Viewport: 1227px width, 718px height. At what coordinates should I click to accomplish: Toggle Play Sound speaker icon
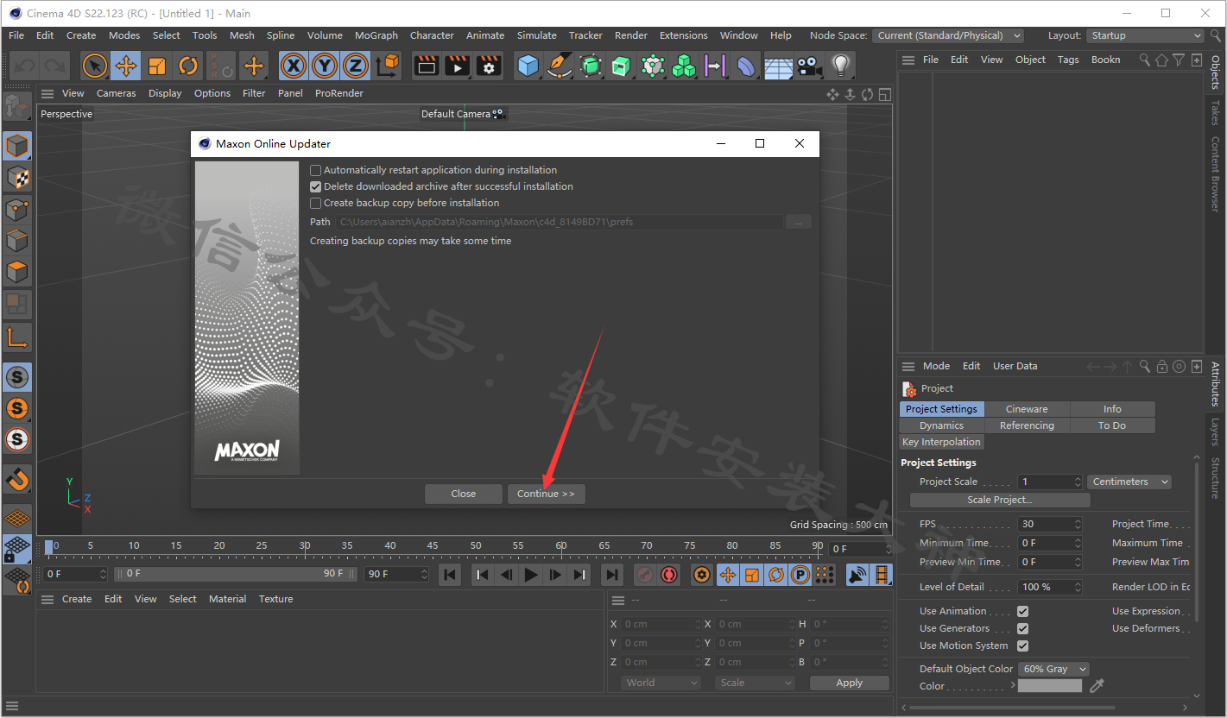(x=857, y=575)
